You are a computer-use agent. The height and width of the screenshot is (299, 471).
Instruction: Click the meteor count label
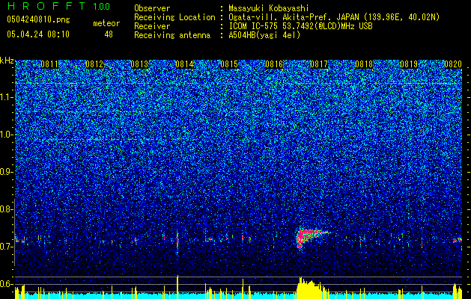[106, 23]
